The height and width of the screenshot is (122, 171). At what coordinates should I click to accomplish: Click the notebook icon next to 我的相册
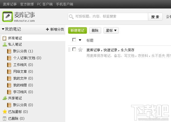click(9, 85)
